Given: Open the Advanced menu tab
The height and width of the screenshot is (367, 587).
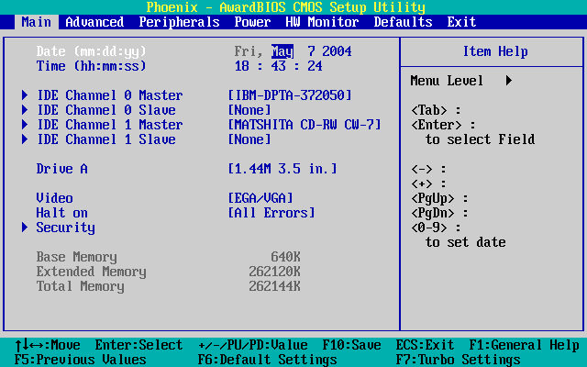Looking at the screenshot, I should pos(94,22).
